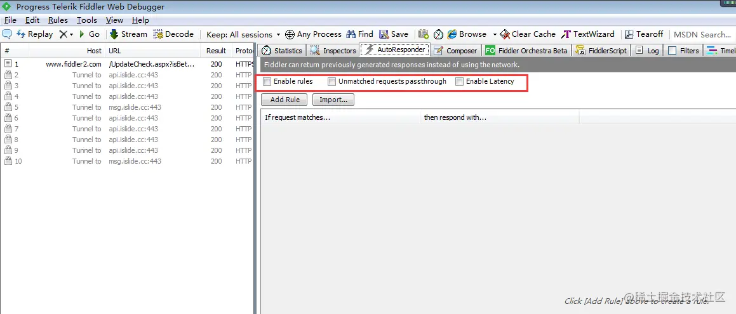Click the camera screenshot toolbar icon
This screenshot has height=314, width=736.
point(424,34)
